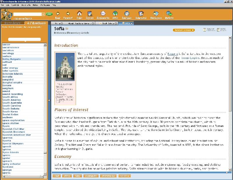
Task: Click the main search input field
Action: (27, 14)
